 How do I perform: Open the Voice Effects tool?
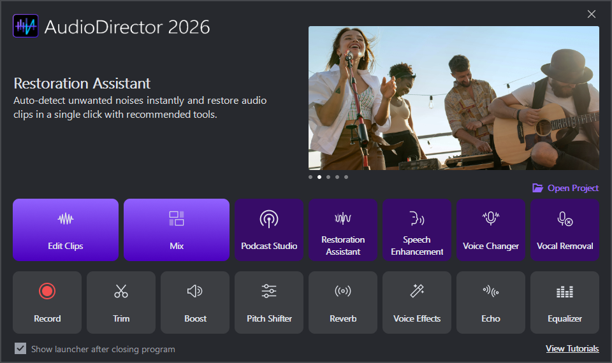pos(417,302)
